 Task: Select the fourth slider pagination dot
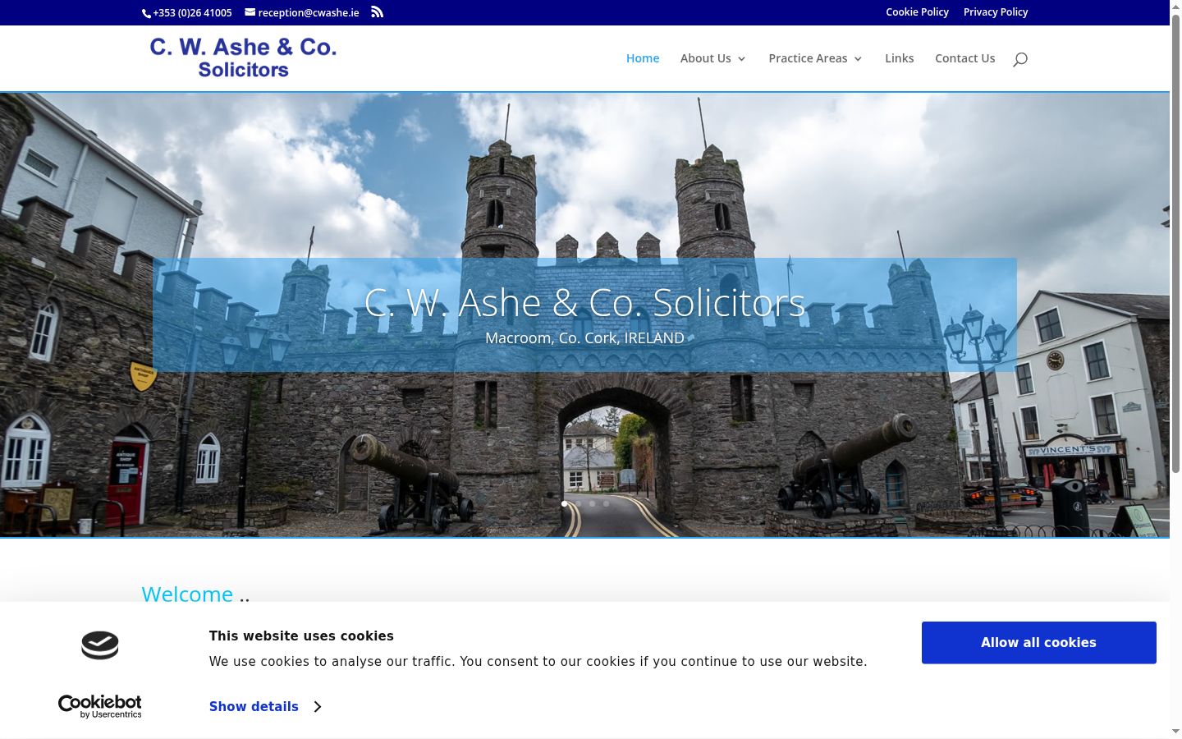606,503
